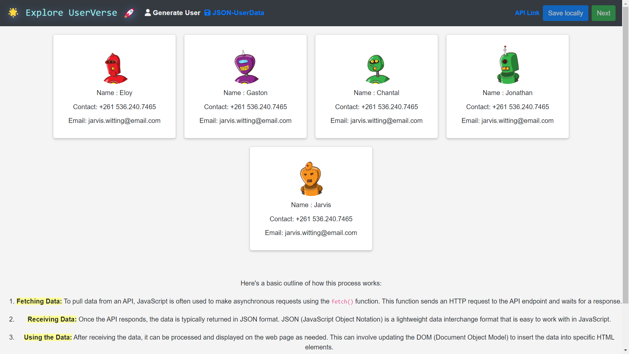The width and height of the screenshot is (629, 354).
Task: Click Jarvis's orange robot avatar
Action: (x=311, y=179)
